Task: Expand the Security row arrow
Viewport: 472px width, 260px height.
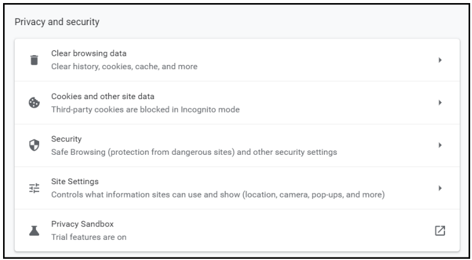Action: pyautogui.click(x=440, y=145)
